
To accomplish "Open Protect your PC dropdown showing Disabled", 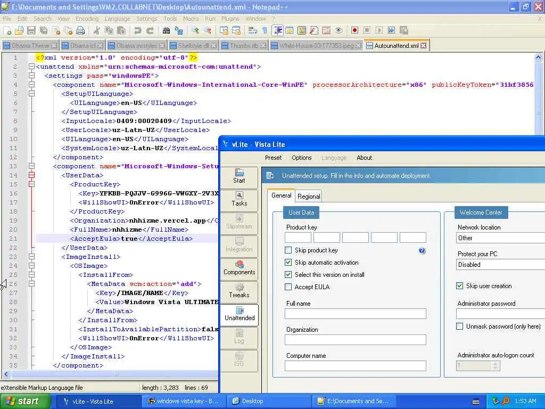I will 500,264.
